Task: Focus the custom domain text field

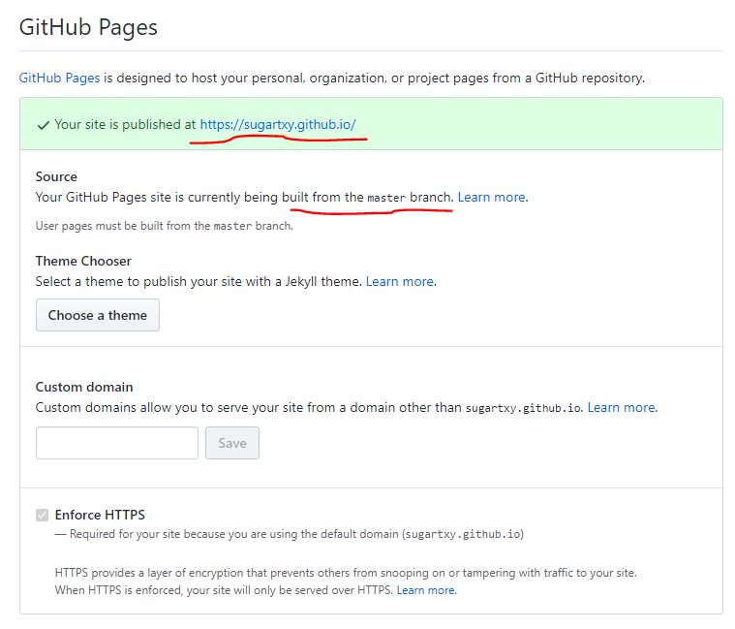Action: click(117, 443)
